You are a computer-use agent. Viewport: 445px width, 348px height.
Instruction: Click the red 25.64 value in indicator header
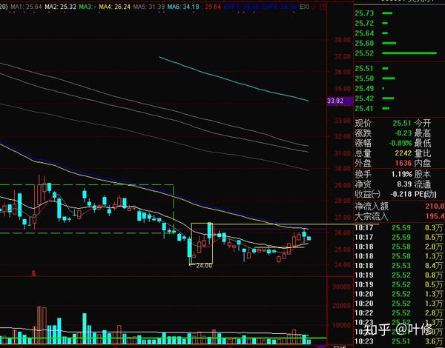click(213, 7)
